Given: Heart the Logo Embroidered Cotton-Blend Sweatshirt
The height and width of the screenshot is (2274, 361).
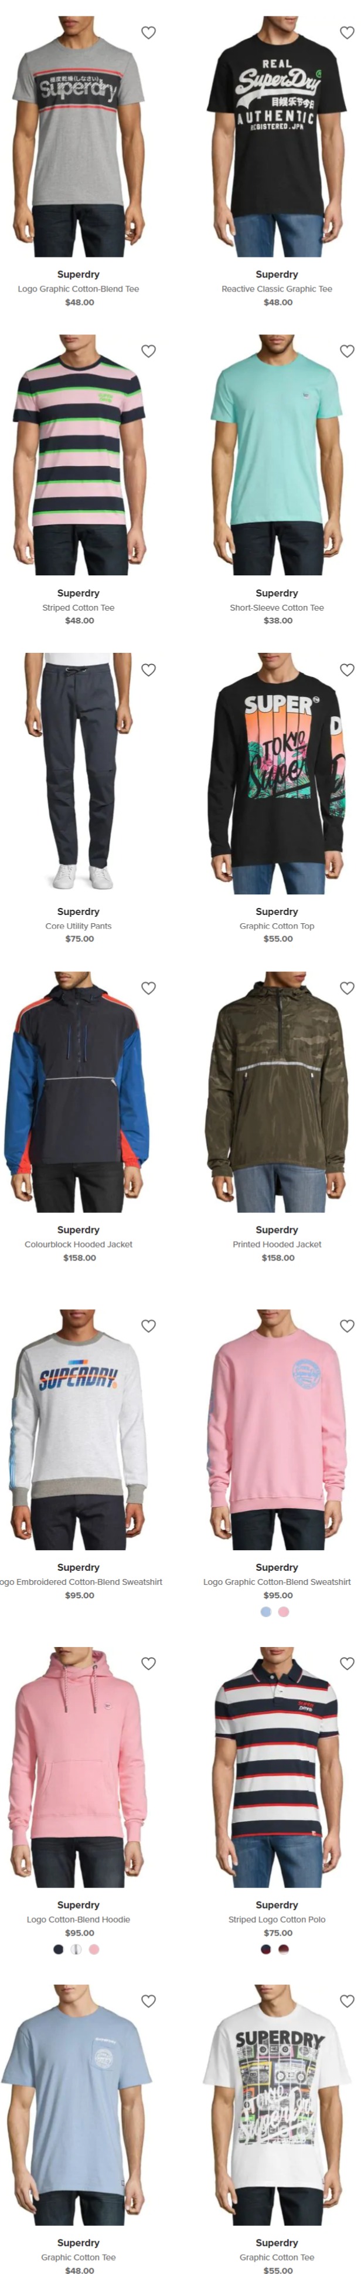Looking at the screenshot, I should coord(148,1327).
